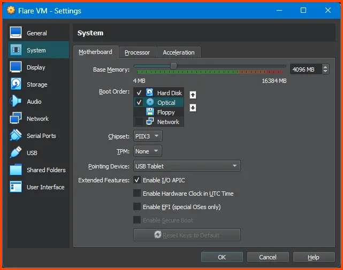Open USB settings plug icon
Screen dimensions: 343x270
point(16,152)
